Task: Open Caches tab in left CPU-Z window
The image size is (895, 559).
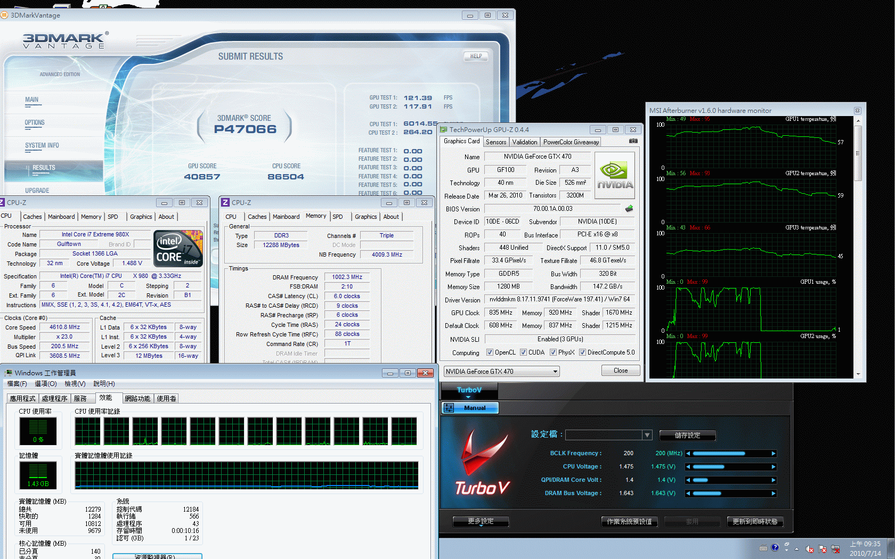Action: point(32,217)
